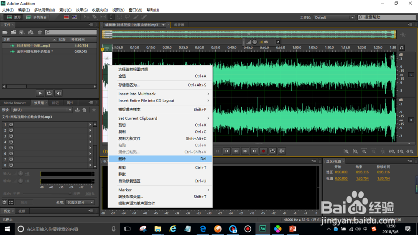Toggle the effects rack main power button

click(x=4, y=202)
